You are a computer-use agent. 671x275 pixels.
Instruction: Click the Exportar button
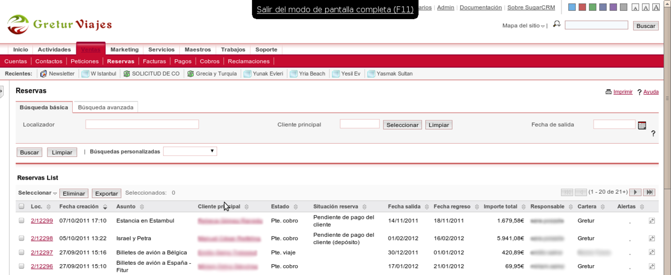tap(106, 194)
